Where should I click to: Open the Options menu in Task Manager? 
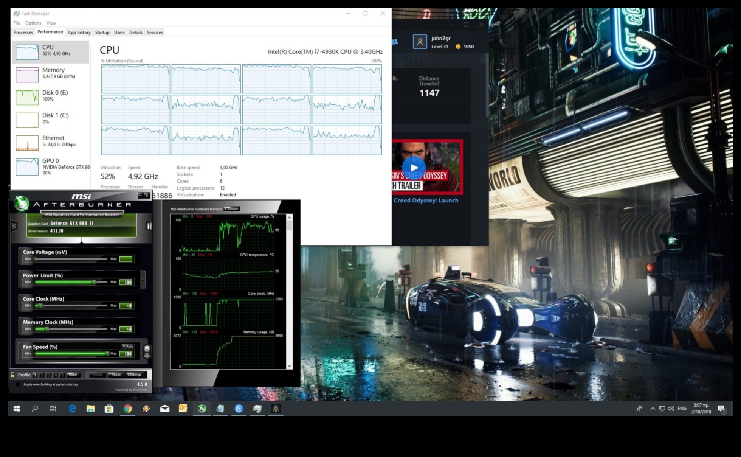click(x=33, y=23)
